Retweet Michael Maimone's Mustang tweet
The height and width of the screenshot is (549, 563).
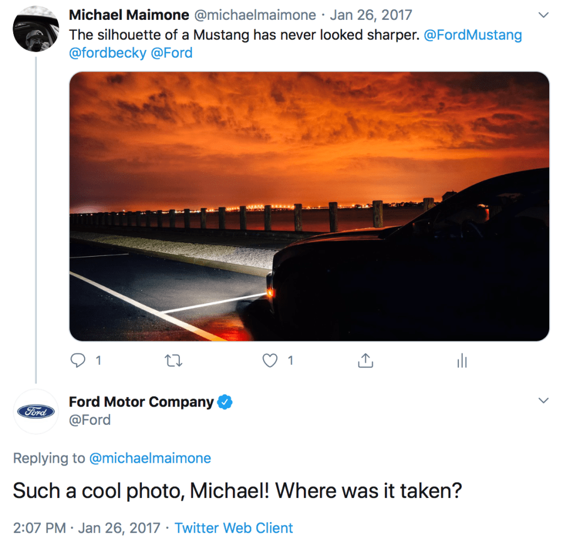tap(173, 361)
